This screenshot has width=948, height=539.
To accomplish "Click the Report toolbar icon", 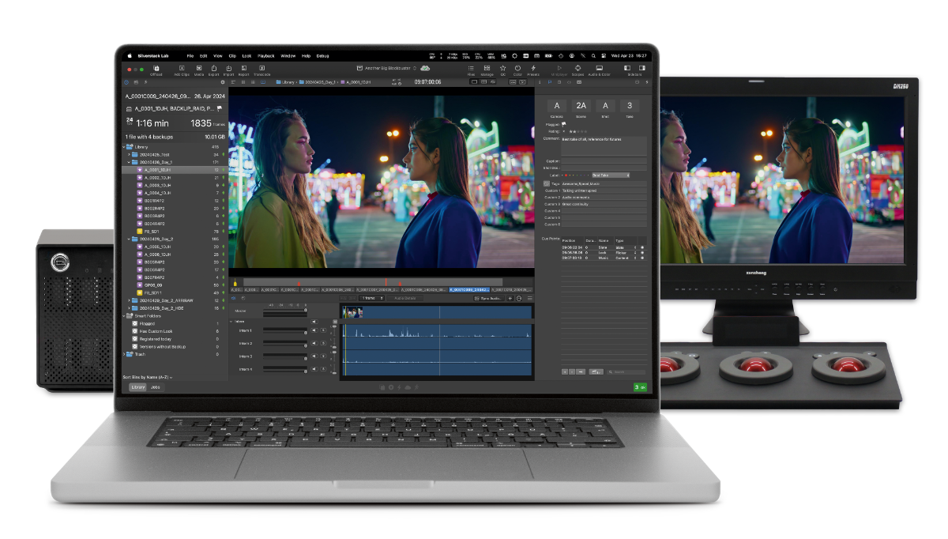I will tap(243, 70).
